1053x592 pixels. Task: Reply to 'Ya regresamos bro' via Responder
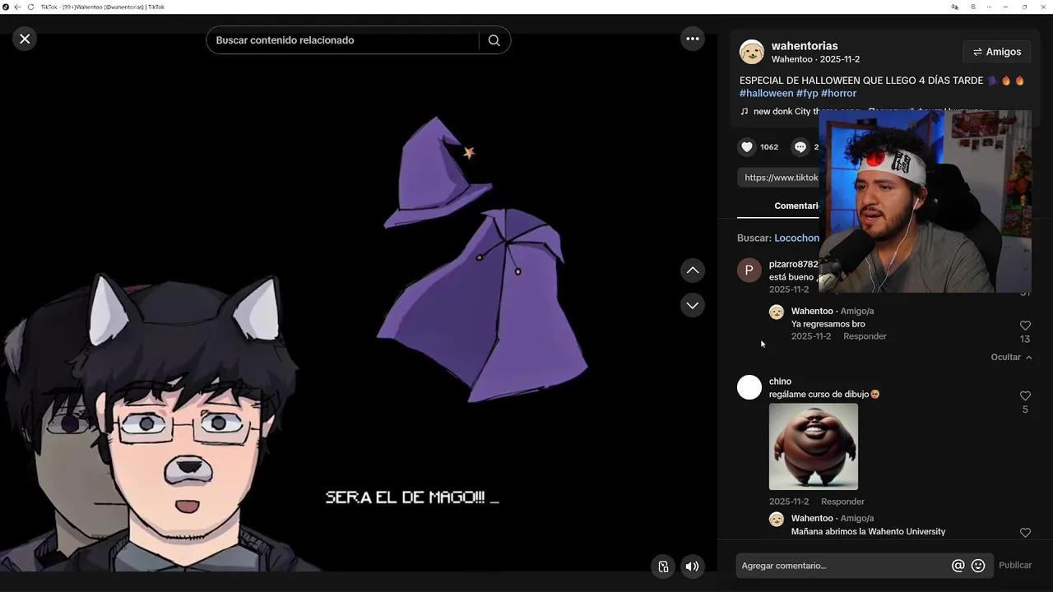click(865, 336)
